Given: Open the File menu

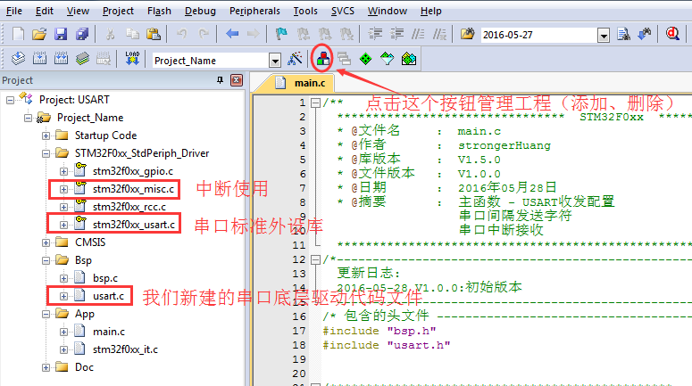Looking at the screenshot, I should click(x=14, y=11).
